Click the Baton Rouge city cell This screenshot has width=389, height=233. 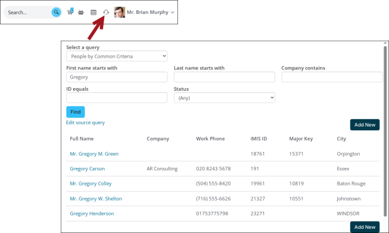point(351,184)
